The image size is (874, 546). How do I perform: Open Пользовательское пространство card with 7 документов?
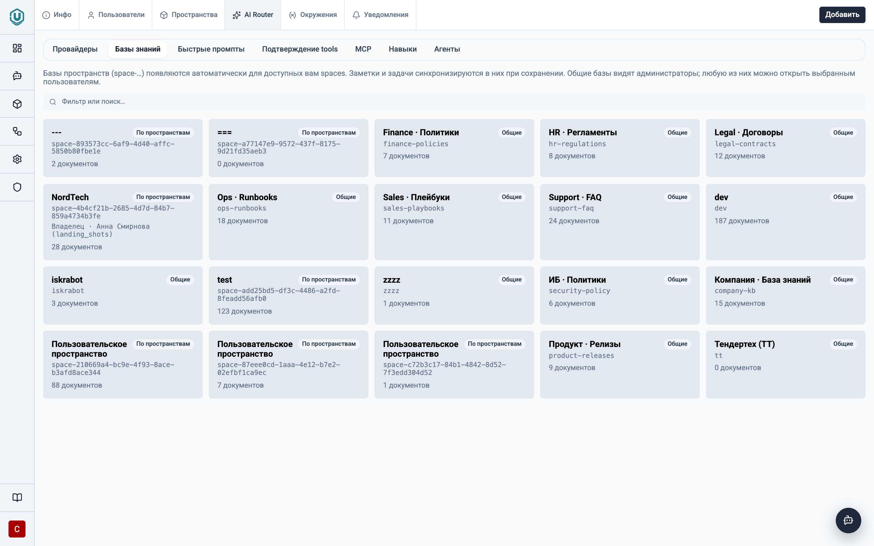pos(288,365)
